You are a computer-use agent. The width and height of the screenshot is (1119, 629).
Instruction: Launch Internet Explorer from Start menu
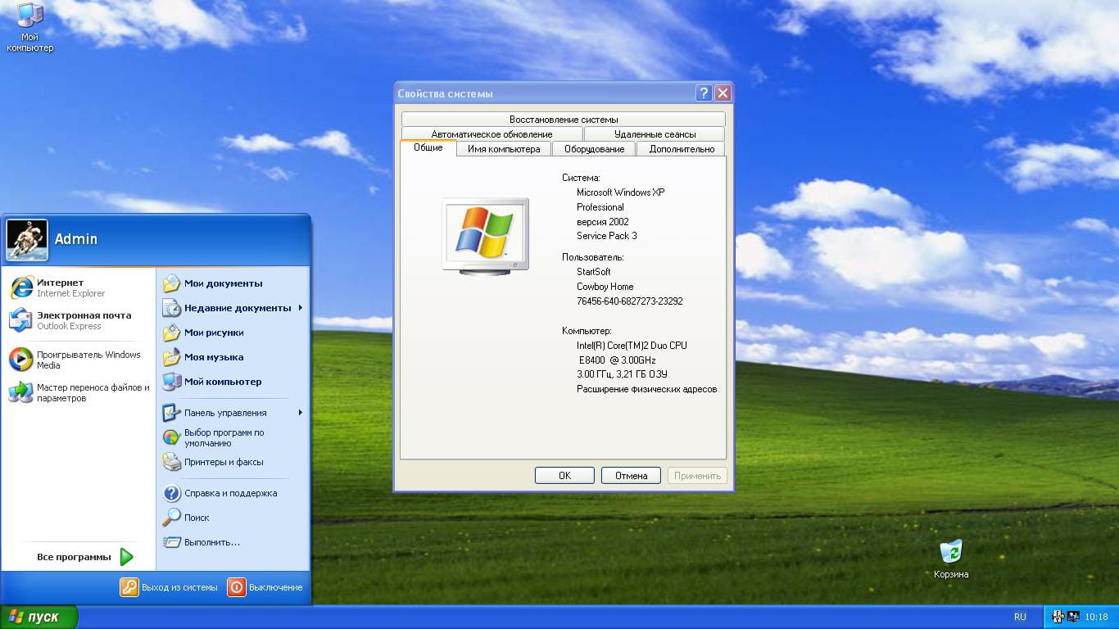(21, 287)
